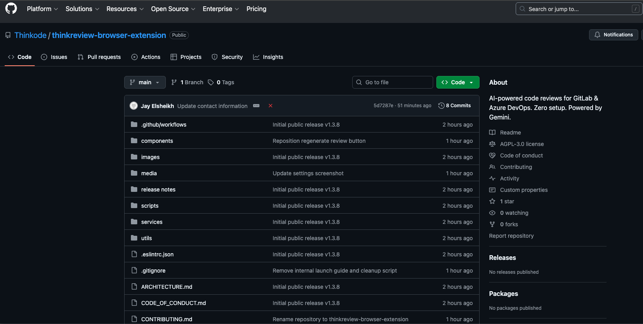Open the Projects tab
The height and width of the screenshot is (324, 643).
click(186, 57)
